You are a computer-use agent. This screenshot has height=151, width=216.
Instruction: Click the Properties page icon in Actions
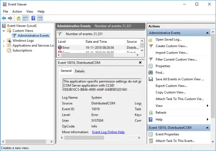pyautogui.click(x=150, y=66)
